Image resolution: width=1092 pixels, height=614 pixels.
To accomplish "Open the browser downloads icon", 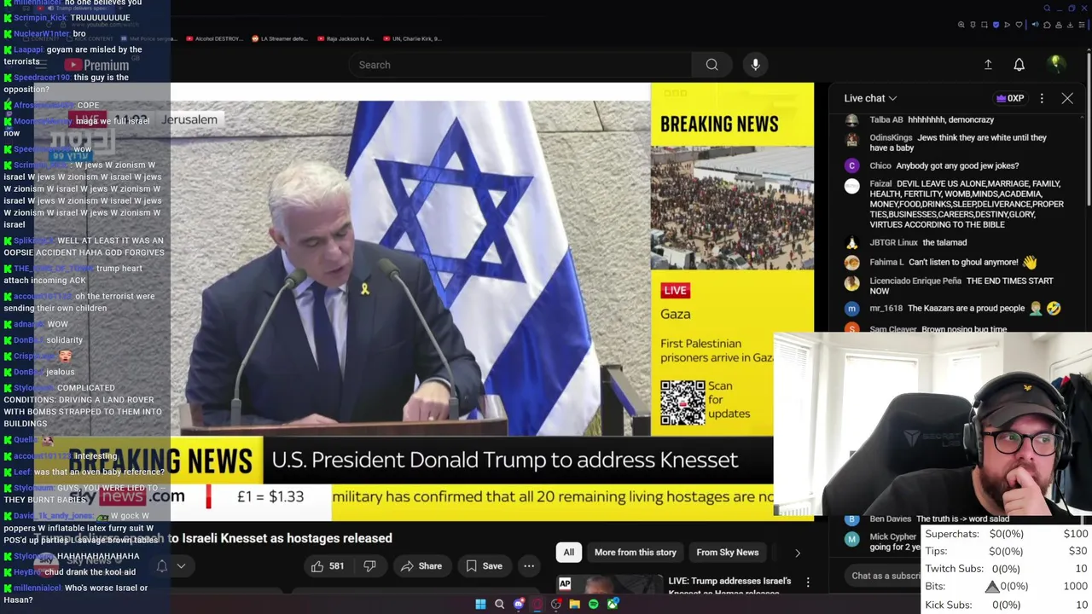I will (x=1070, y=25).
